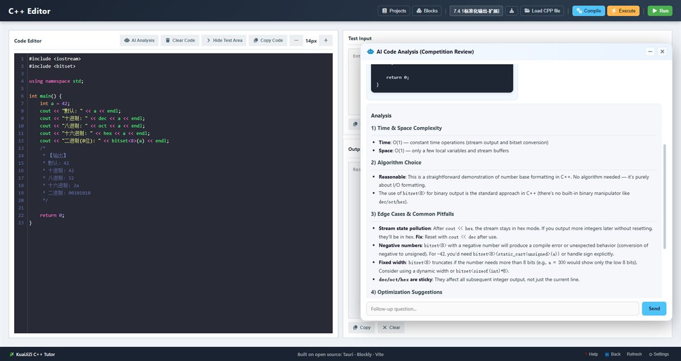Click the dark code block in the dialog

[x=442, y=78]
